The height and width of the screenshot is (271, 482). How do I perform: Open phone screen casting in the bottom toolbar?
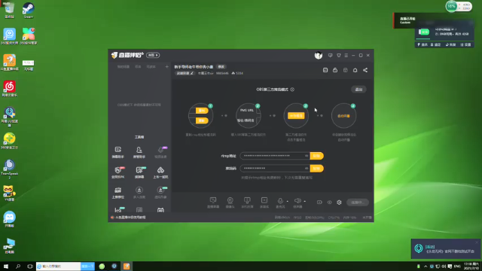247,202
